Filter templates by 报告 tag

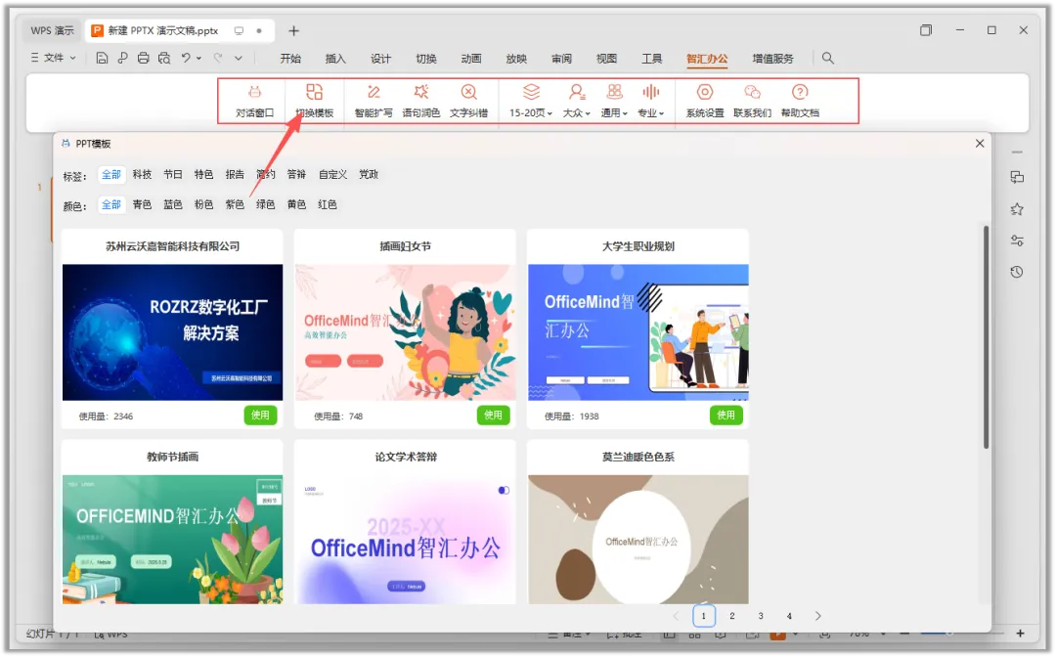pyautogui.click(x=235, y=175)
